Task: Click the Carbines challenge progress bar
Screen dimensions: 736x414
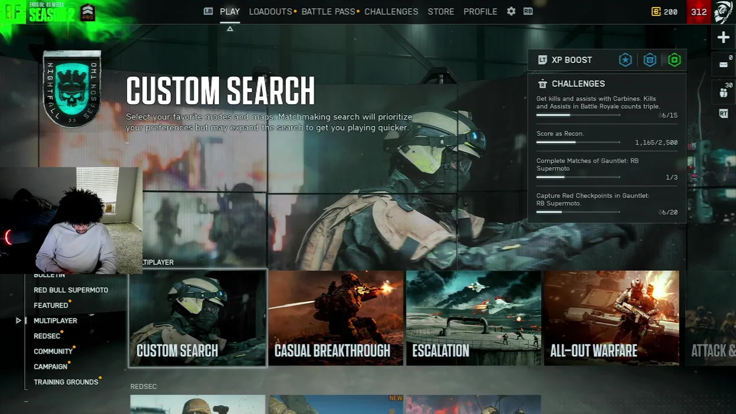Action: click(578, 115)
